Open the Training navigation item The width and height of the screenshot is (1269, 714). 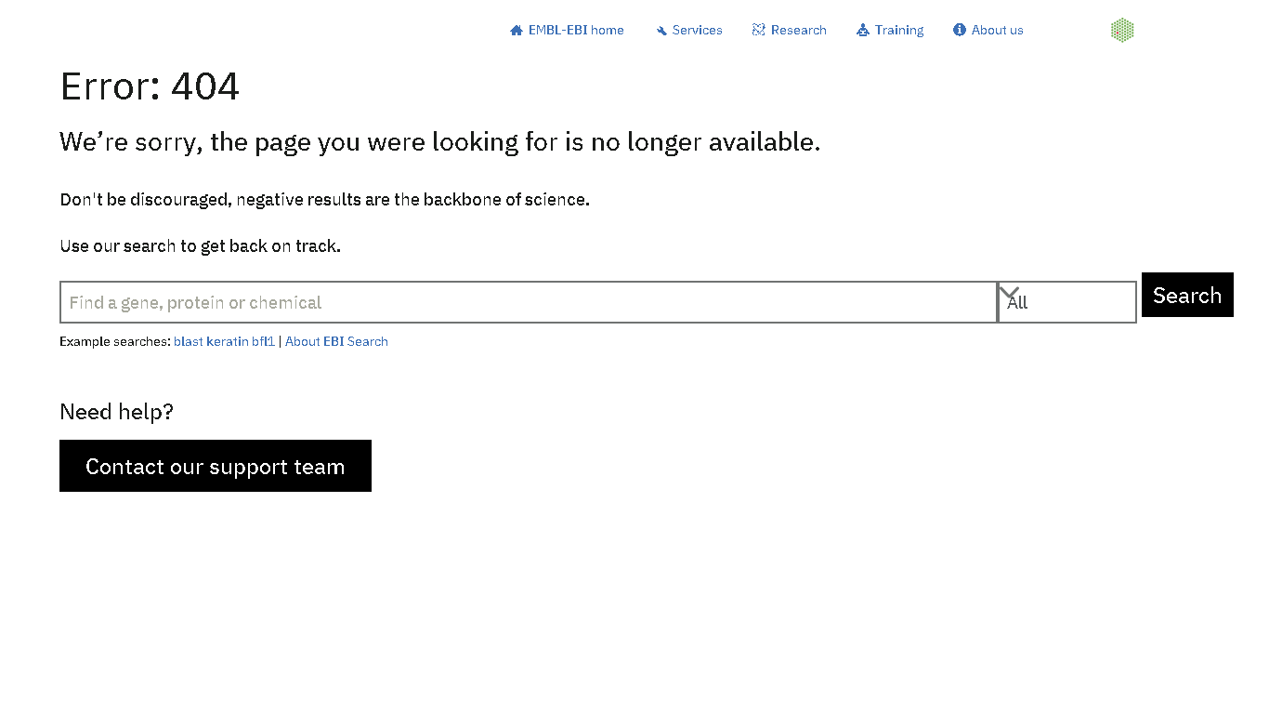pos(898,30)
